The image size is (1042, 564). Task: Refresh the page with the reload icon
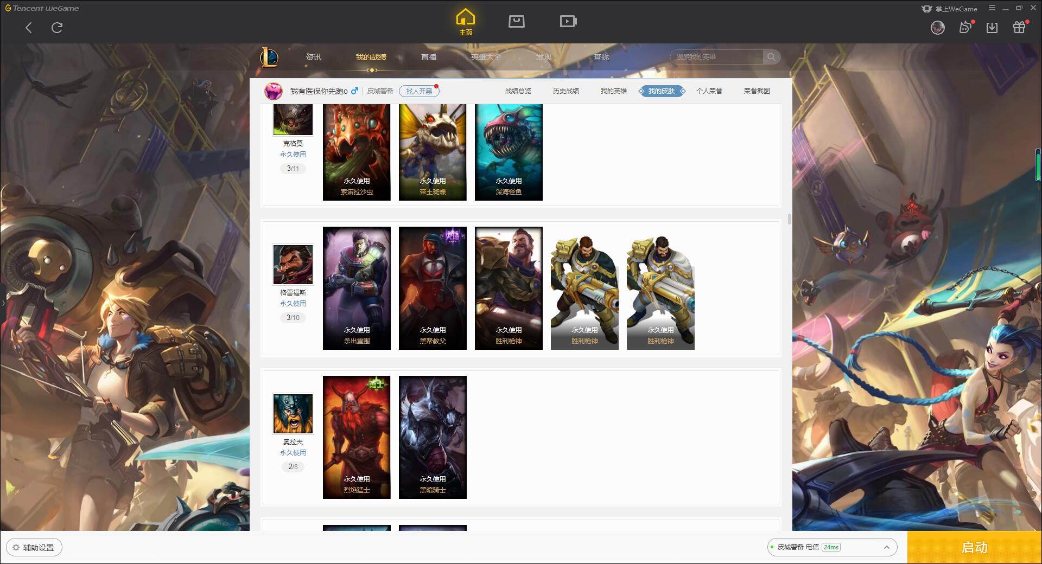pos(57,28)
